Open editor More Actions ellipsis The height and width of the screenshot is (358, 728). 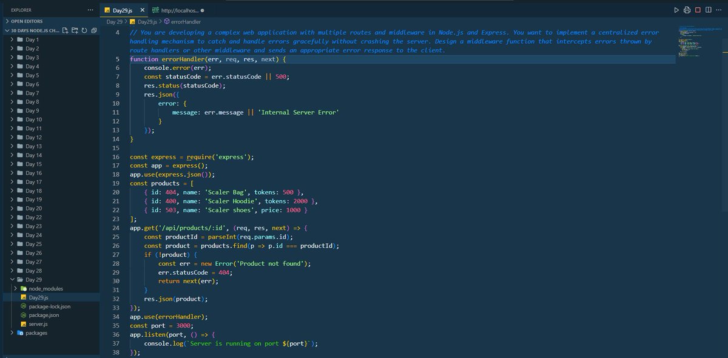click(719, 10)
